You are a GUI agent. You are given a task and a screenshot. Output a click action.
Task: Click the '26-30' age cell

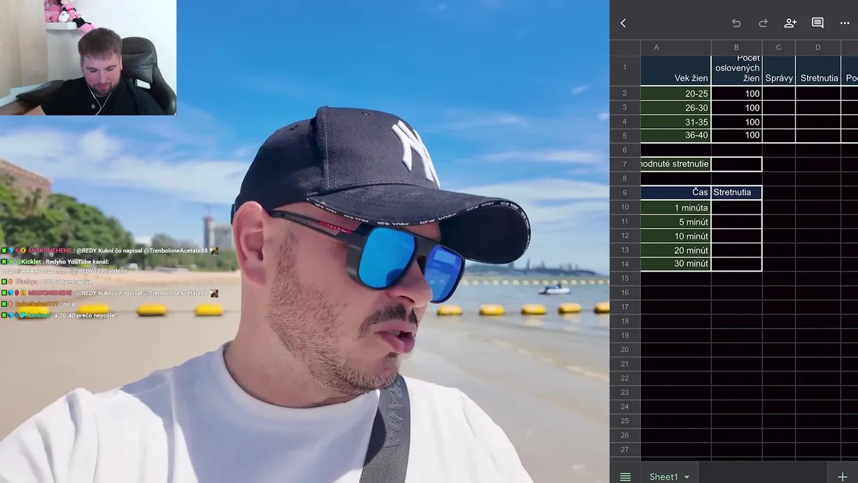(x=676, y=107)
